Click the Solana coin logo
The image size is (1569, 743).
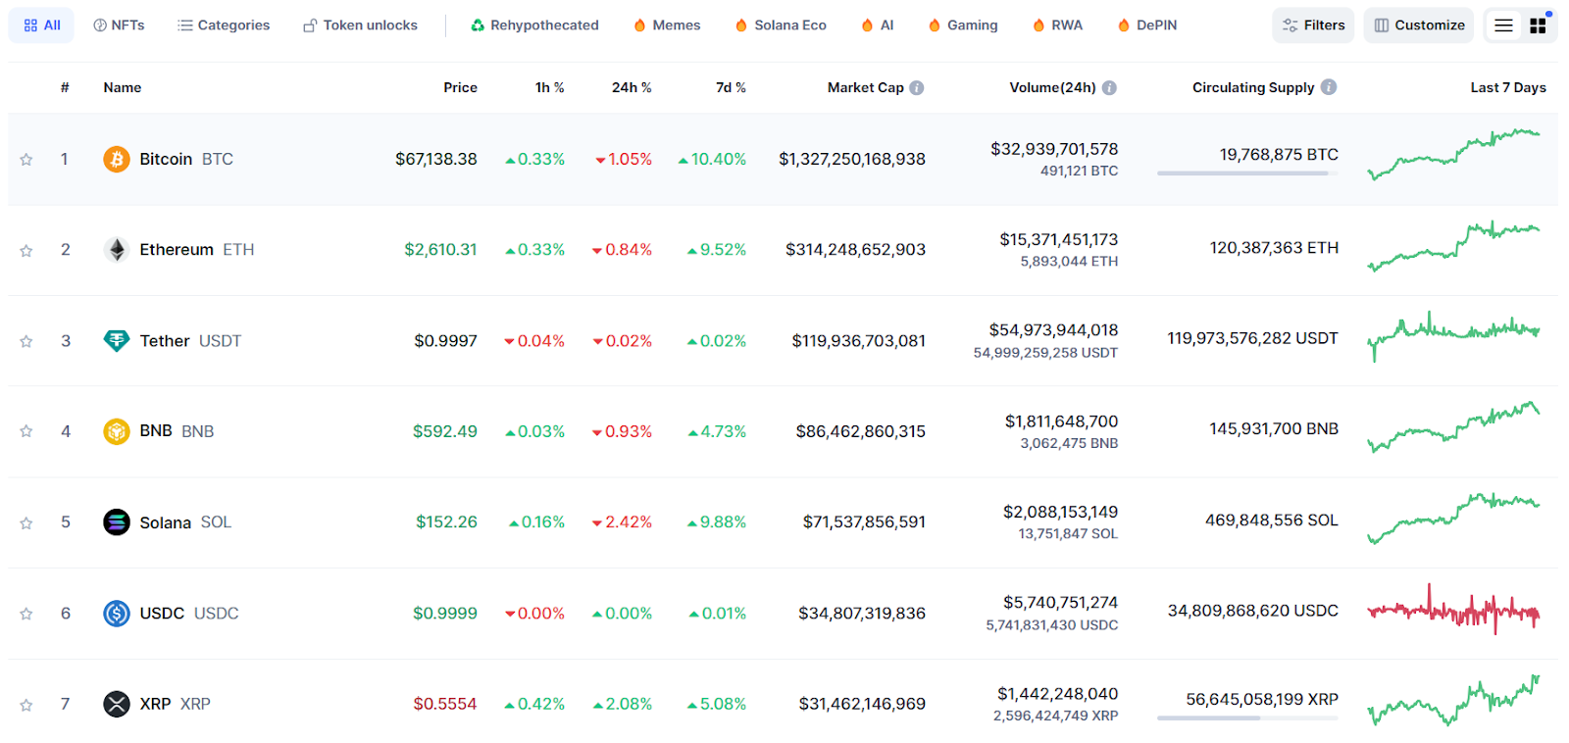[117, 522]
